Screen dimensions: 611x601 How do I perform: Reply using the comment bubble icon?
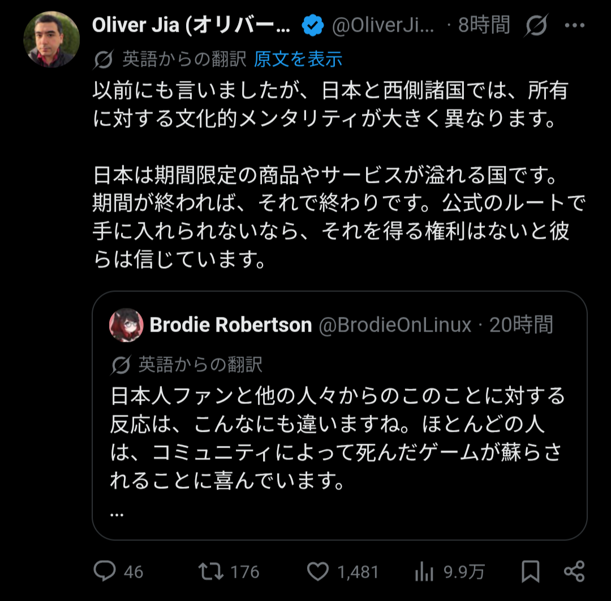coord(105,572)
